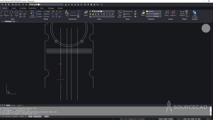Click the Create Block button

click(128, 11)
